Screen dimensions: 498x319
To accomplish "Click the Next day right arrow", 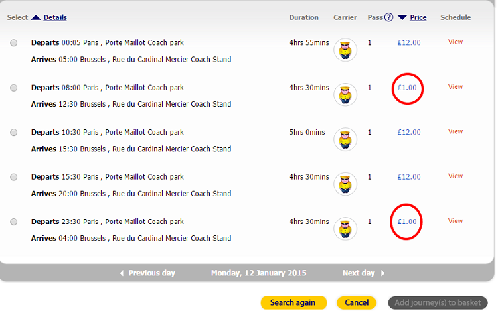I will pos(383,273).
